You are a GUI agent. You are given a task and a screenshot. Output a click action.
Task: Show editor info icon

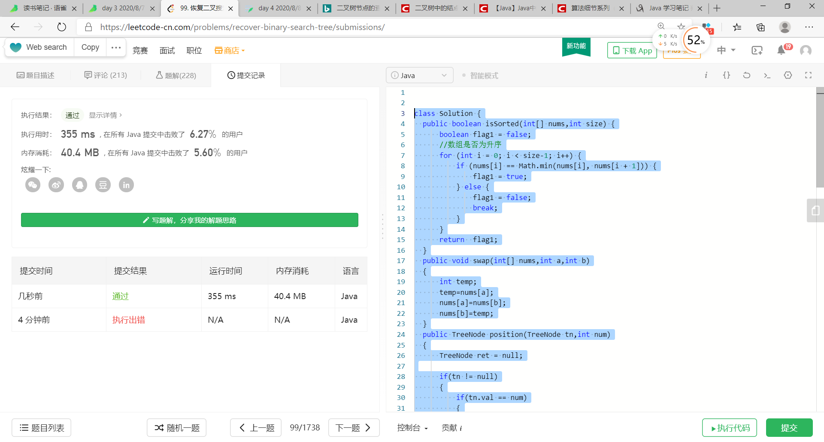coord(706,75)
